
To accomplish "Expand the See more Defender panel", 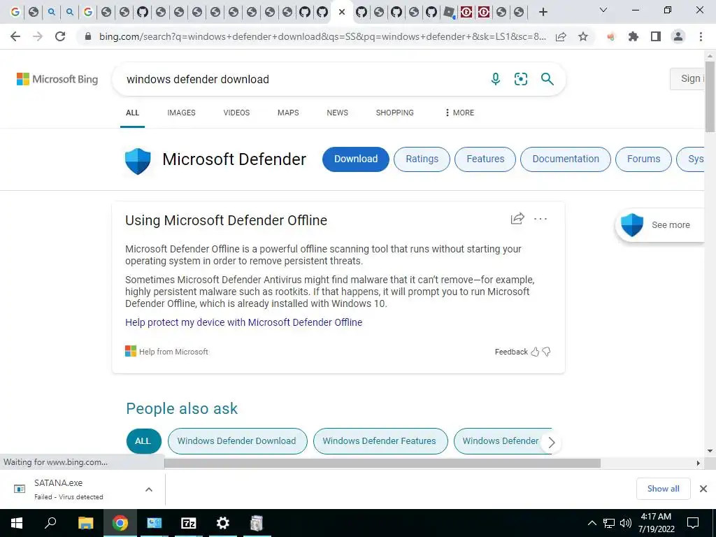I will click(x=660, y=224).
